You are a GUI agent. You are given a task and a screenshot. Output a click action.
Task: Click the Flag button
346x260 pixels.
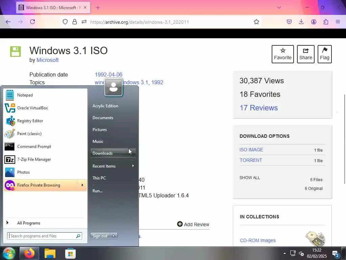click(x=325, y=54)
